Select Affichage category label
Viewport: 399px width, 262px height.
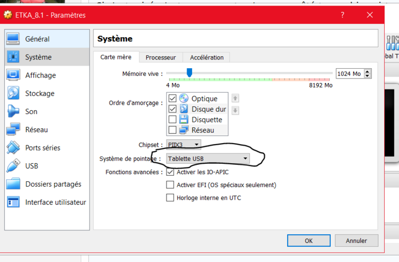click(x=40, y=75)
